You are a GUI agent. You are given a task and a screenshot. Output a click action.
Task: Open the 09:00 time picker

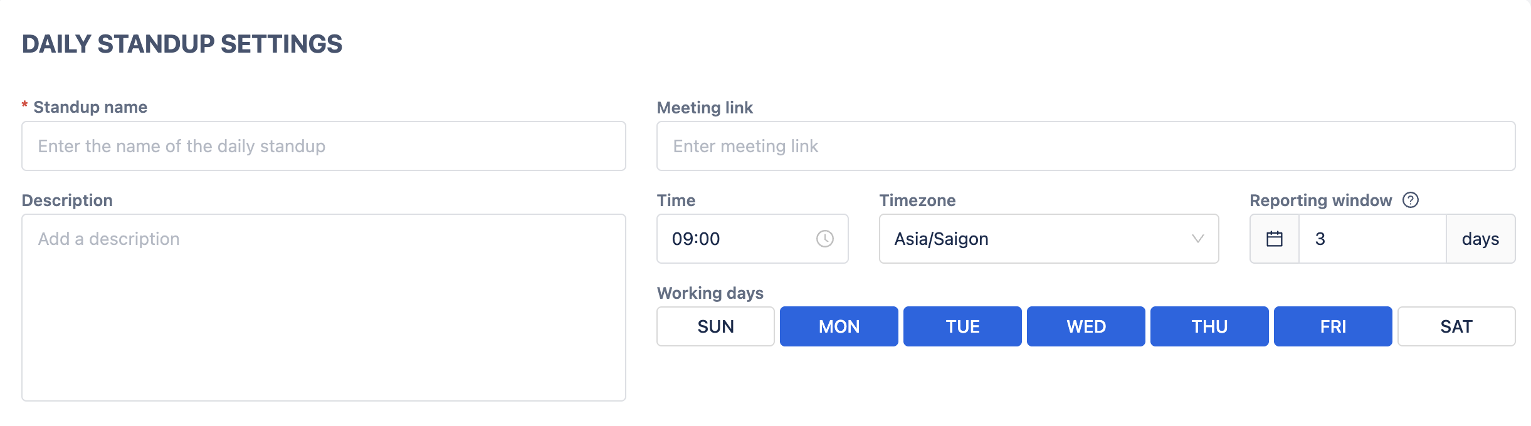(x=734, y=239)
